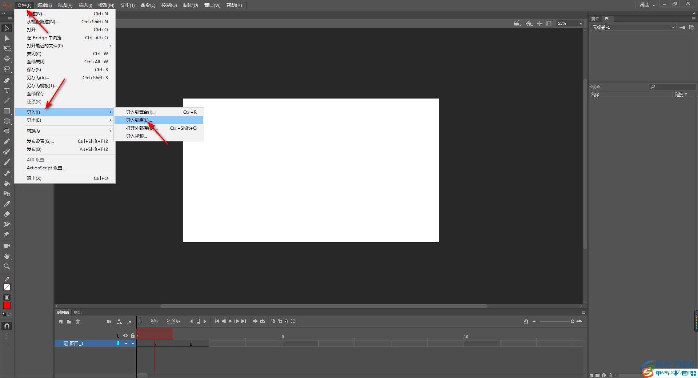Toggle clip content outside stage

549,23
